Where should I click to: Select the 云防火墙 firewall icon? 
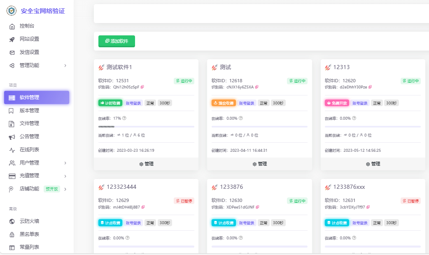pyautogui.click(x=12, y=220)
